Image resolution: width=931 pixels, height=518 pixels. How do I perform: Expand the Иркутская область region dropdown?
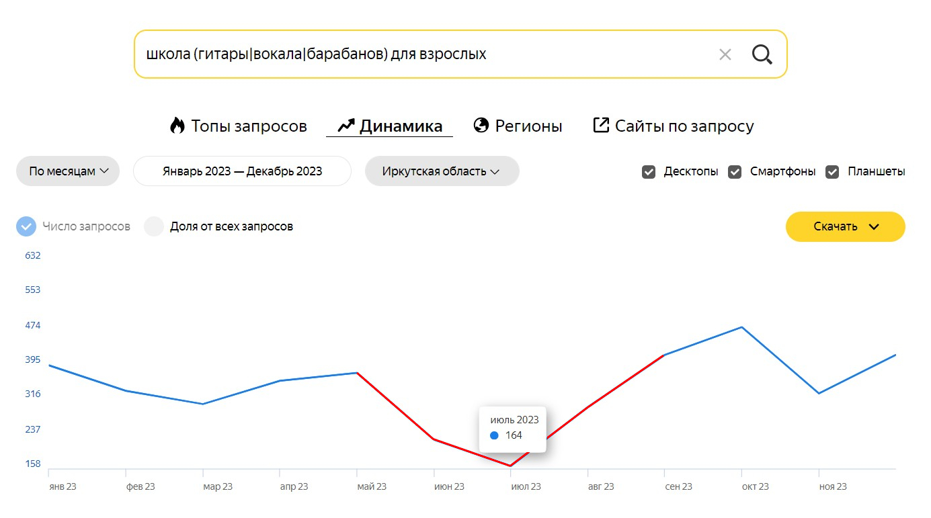point(442,171)
